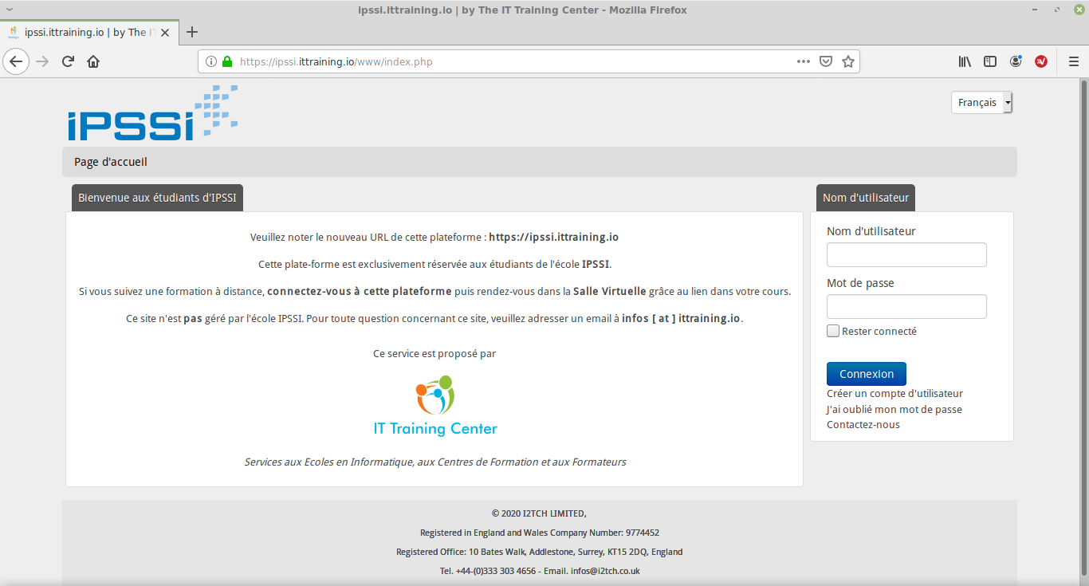Click the Registered Office address line
This screenshot has height=586, width=1089.
pos(540,552)
